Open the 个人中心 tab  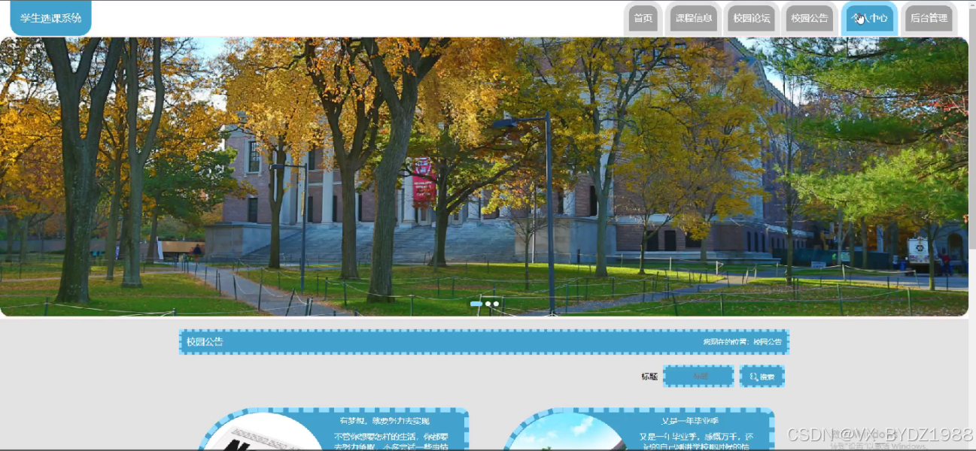point(869,19)
